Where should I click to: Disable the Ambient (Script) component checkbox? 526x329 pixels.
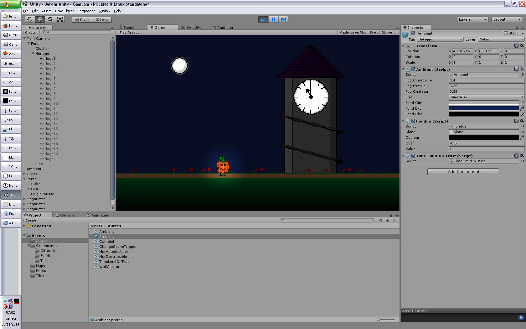coord(413,70)
